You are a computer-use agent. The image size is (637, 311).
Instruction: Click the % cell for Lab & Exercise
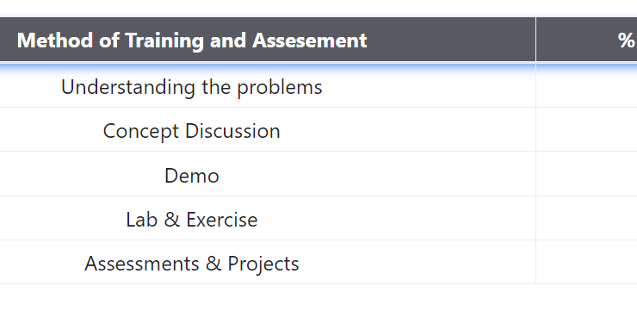coord(586,218)
